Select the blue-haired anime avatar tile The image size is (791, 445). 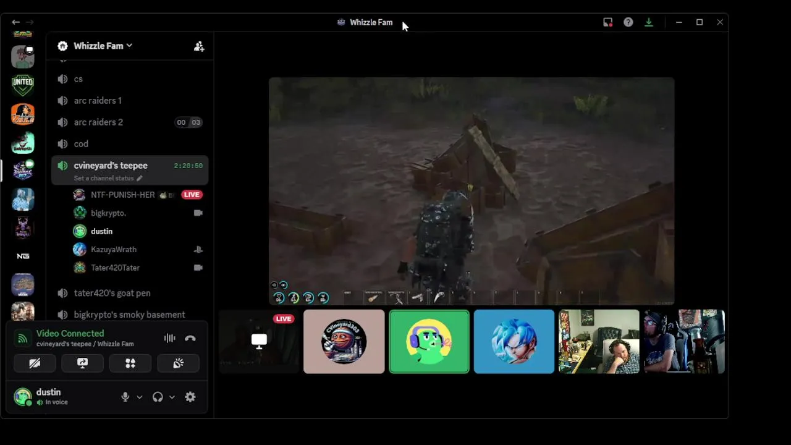514,342
